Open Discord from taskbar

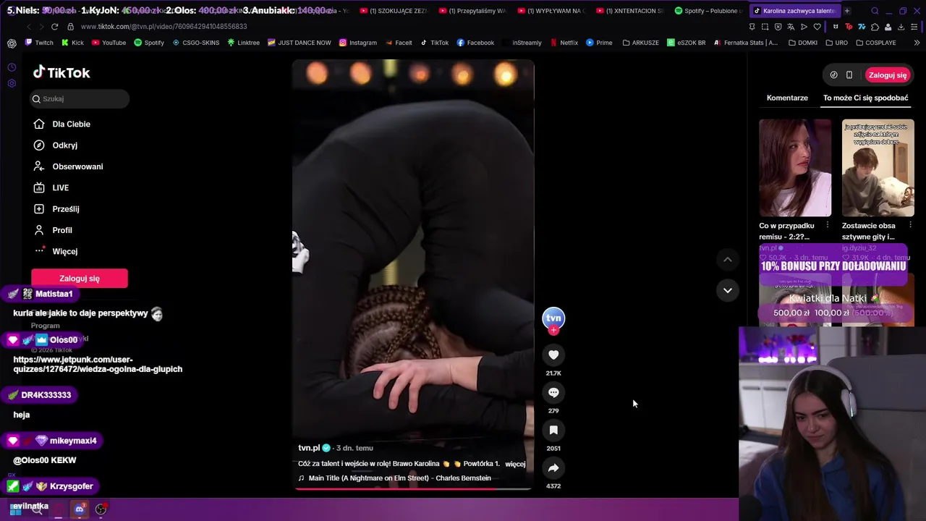80,509
